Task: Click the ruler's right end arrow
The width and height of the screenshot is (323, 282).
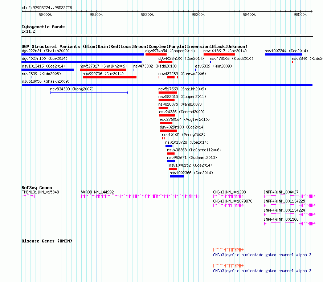Action: pyautogui.click(x=311, y=11)
